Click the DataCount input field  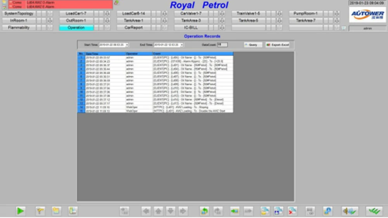click(222, 44)
